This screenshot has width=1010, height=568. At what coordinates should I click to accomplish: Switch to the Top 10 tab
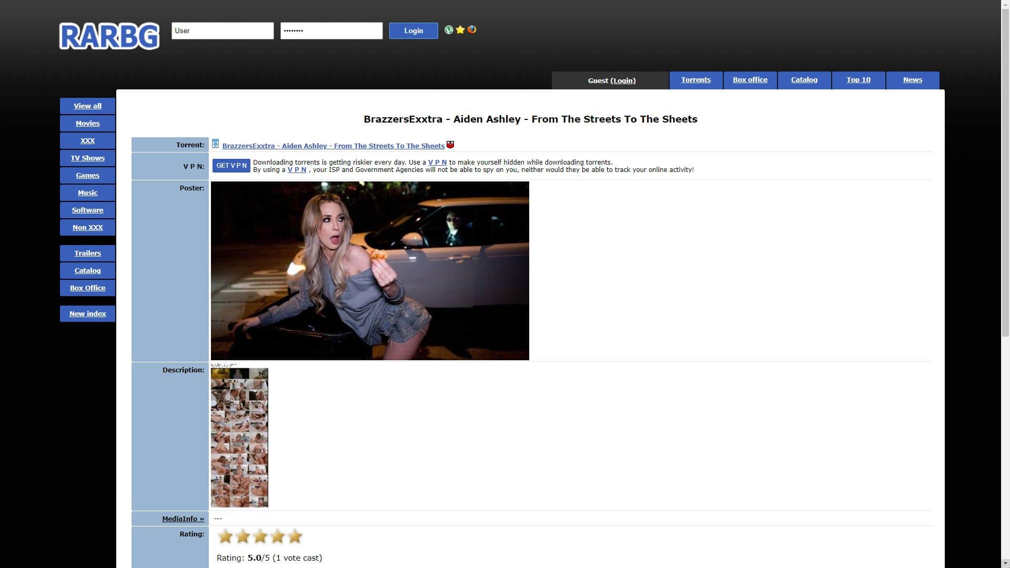(858, 80)
